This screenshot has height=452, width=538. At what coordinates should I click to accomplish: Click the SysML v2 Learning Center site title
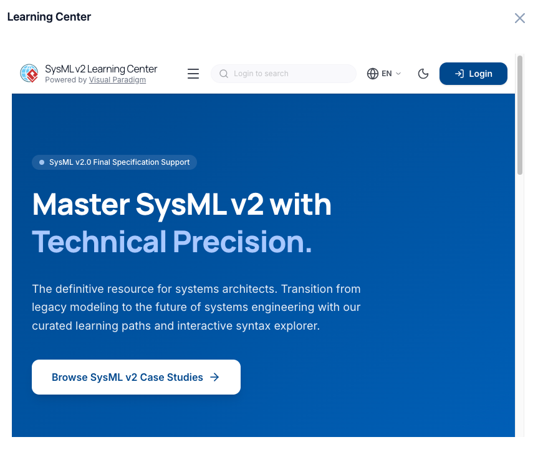click(101, 69)
